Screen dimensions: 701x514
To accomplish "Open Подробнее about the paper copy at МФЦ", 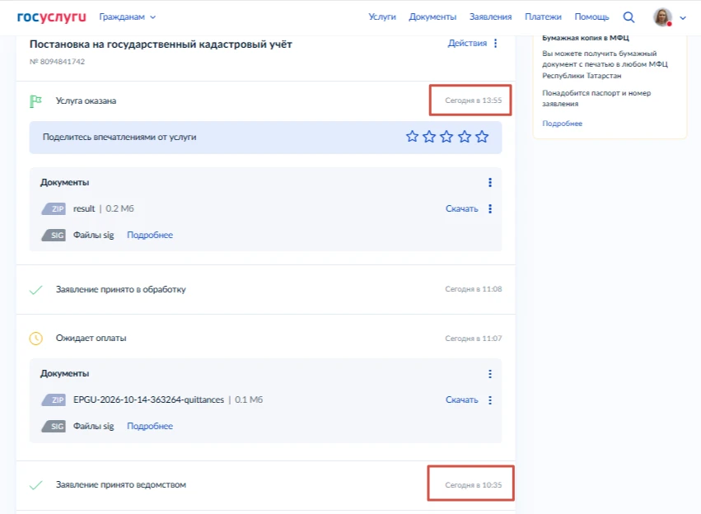I will 562,124.
